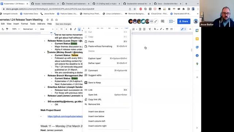Open comment history icon
This screenshot has width=234, height=132.
point(162,21)
